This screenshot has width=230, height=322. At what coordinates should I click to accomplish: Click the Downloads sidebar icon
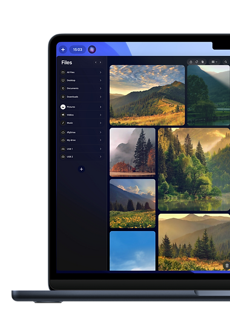63,97
